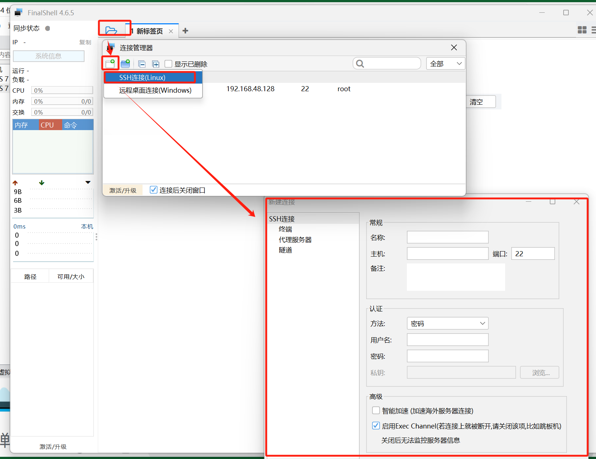Click the 可用/大小 column header
This screenshot has width=596, height=459.
(71, 277)
